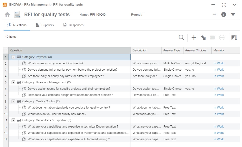Switch to the Suppliers tab
Viewport: 242px width, 147px height.
pyautogui.click(x=45, y=25)
